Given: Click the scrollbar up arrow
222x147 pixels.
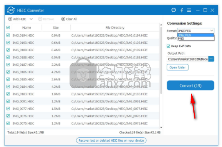Looking at the screenshot, I should [x=161, y=25].
